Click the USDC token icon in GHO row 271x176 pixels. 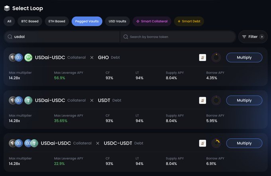[19, 57]
